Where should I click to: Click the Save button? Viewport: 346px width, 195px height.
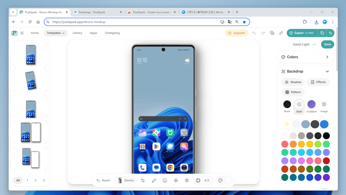click(x=327, y=44)
